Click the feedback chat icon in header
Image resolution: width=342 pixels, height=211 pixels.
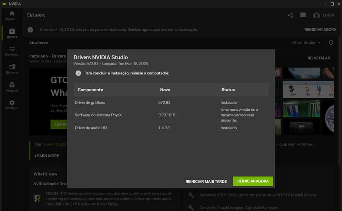click(303, 15)
